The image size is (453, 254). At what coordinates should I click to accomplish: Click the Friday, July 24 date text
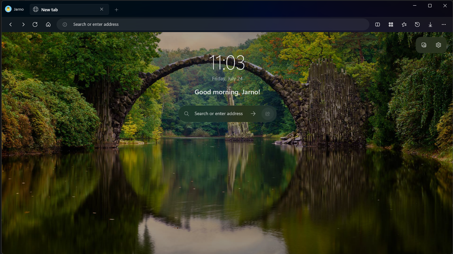(x=227, y=79)
